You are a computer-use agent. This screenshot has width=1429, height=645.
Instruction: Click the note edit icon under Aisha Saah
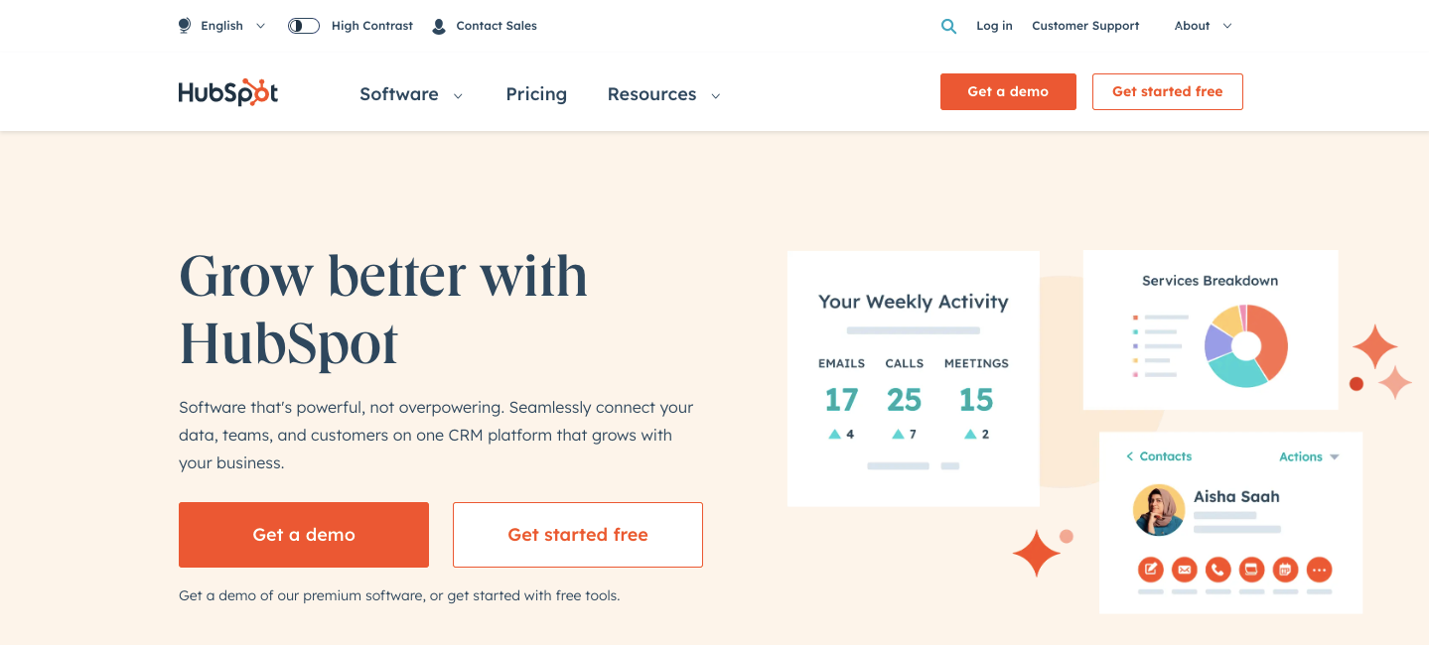1151,570
